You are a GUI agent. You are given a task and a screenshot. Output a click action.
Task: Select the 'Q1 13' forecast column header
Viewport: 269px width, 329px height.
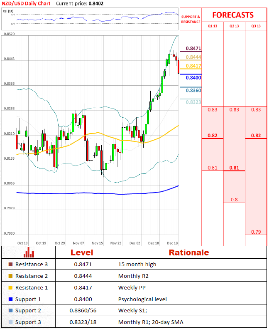213,26
